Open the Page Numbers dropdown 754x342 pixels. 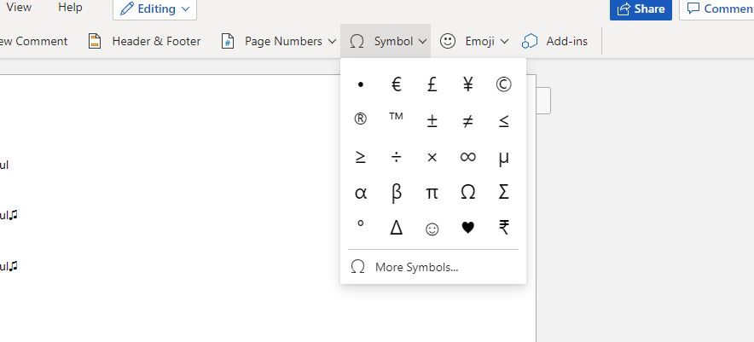click(278, 41)
